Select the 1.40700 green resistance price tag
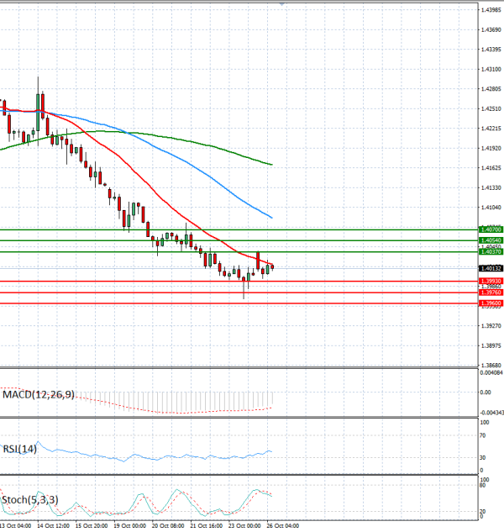This screenshot has height=532, width=504. tap(491, 229)
